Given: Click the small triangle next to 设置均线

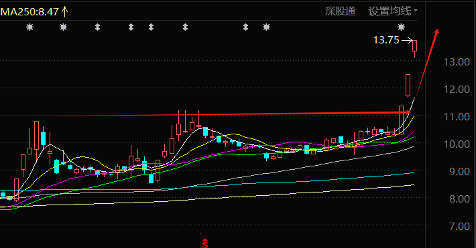Looking at the screenshot, I should tap(415, 11).
